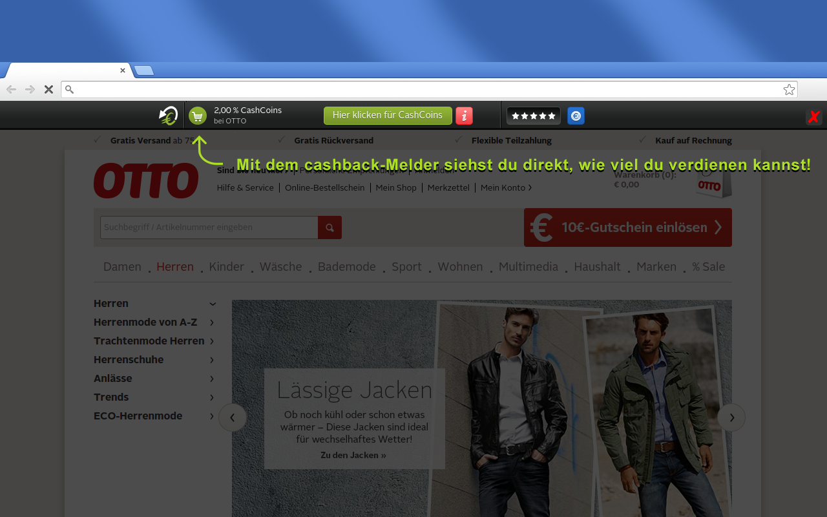Select Herrenmode von A-Z link
The height and width of the screenshot is (517, 827).
click(145, 322)
